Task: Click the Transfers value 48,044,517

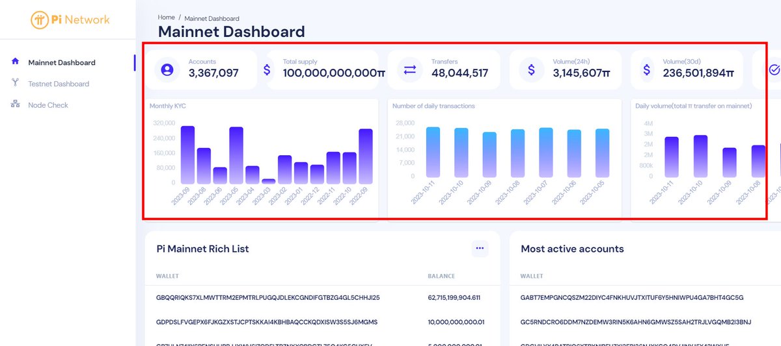Action: click(x=459, y=73)
